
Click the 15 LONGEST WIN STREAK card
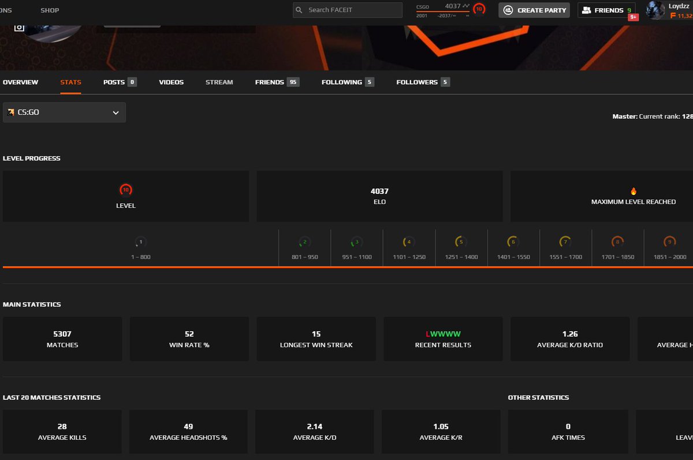click(x=316, y=339)
